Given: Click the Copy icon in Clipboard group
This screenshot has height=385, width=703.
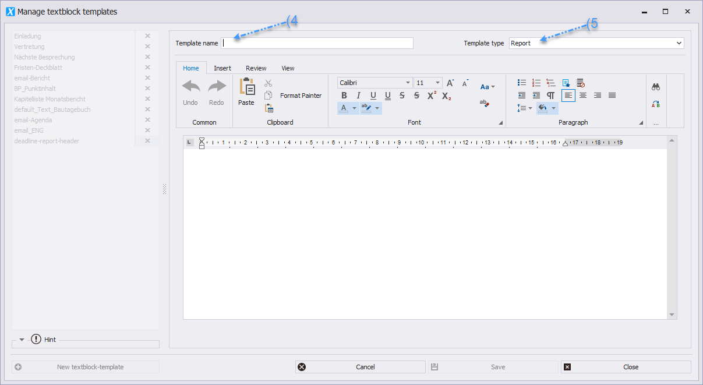Looking at the screenshot, I should click(268, 96).
